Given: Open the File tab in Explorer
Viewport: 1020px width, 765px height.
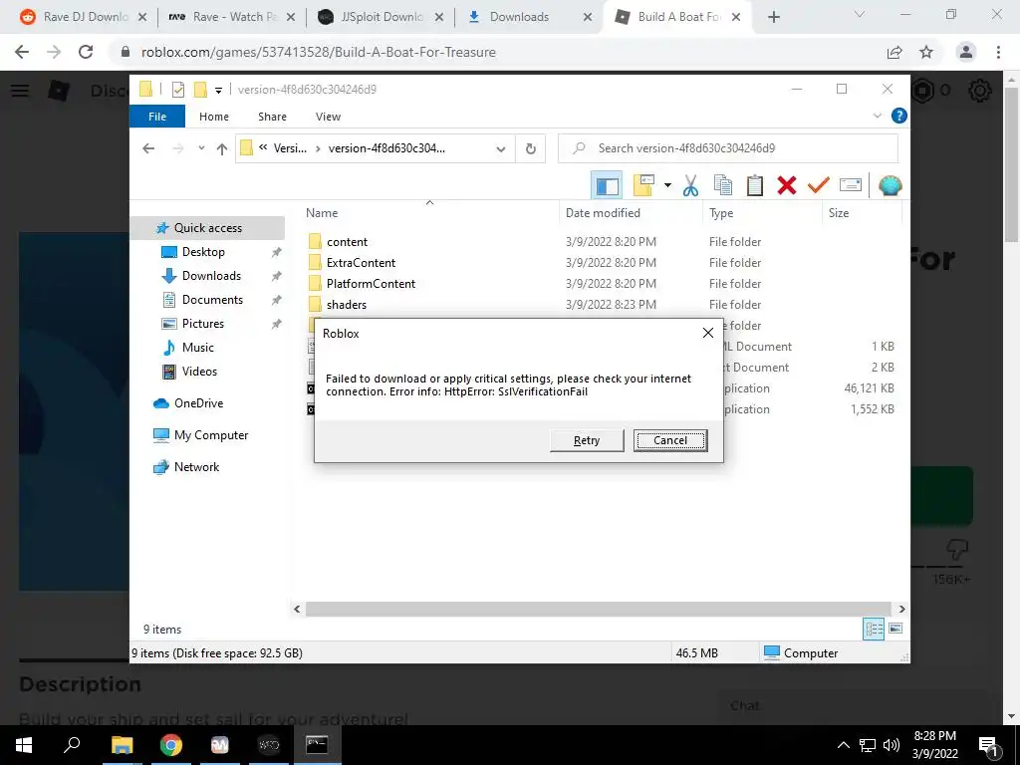Looking at the screenshot, I should click(157, 117).
